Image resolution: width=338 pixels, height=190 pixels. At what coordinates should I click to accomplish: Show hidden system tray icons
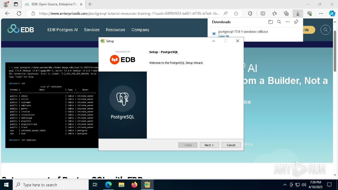[285, 185]
